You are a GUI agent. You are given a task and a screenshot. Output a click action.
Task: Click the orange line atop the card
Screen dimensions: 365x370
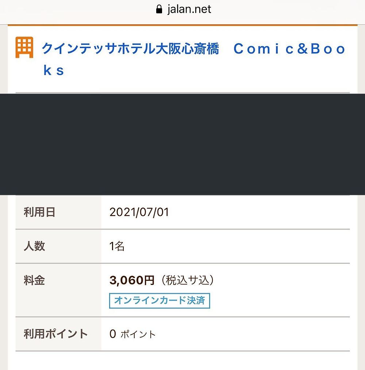pos(182,25)
